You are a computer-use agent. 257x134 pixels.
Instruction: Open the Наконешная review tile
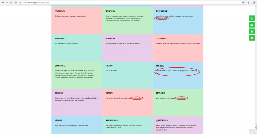coord(127,125)
